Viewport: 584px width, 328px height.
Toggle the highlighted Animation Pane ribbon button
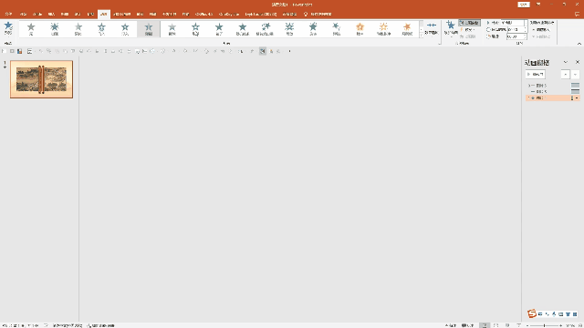click(x=469, y=23)
